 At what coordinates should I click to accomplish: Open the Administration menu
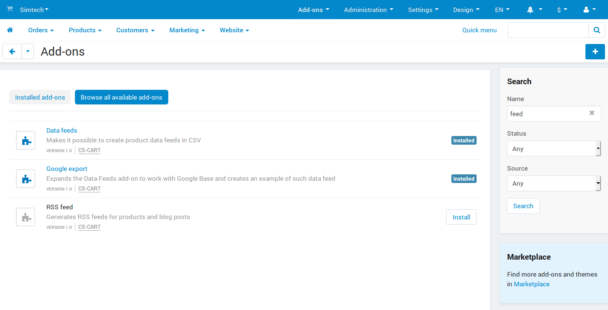coord(369,10)
